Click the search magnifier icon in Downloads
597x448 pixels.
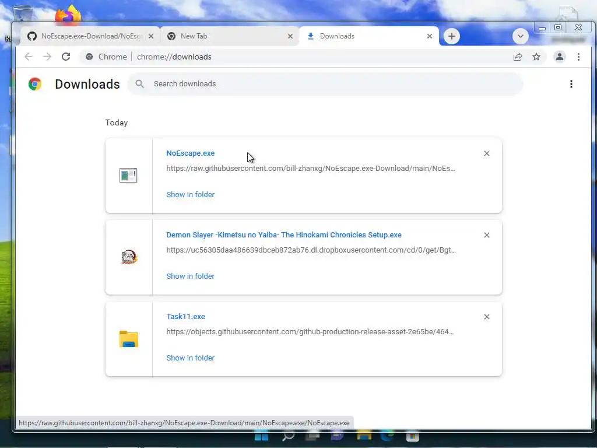(x=140, y=84)
